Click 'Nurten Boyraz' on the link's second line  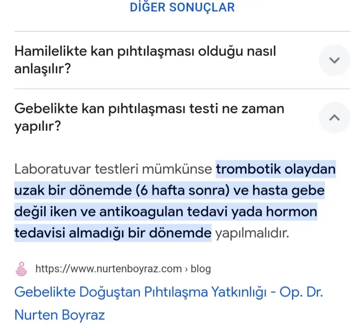(59, 315)
